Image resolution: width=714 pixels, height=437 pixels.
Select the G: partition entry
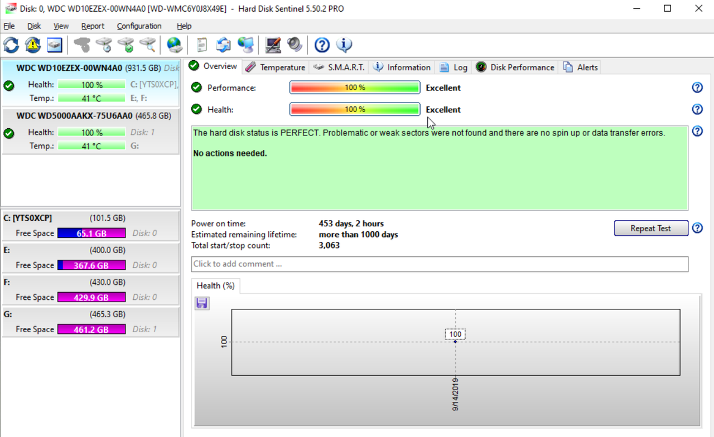[x=90, y=322]
